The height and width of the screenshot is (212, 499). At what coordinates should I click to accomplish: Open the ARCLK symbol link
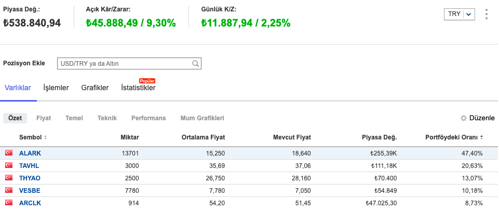click(30, 203)
